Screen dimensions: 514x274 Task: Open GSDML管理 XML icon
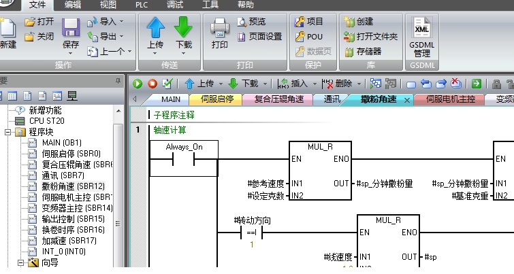pyautogui.click(x=421, y=29)
